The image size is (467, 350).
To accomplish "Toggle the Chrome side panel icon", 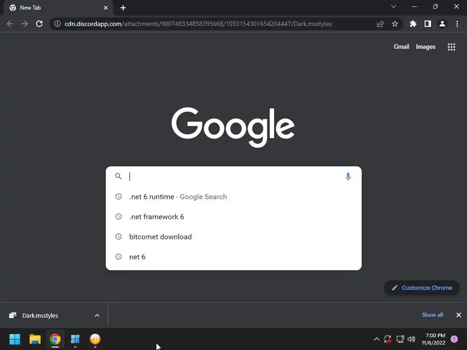I will pos(428,24).
